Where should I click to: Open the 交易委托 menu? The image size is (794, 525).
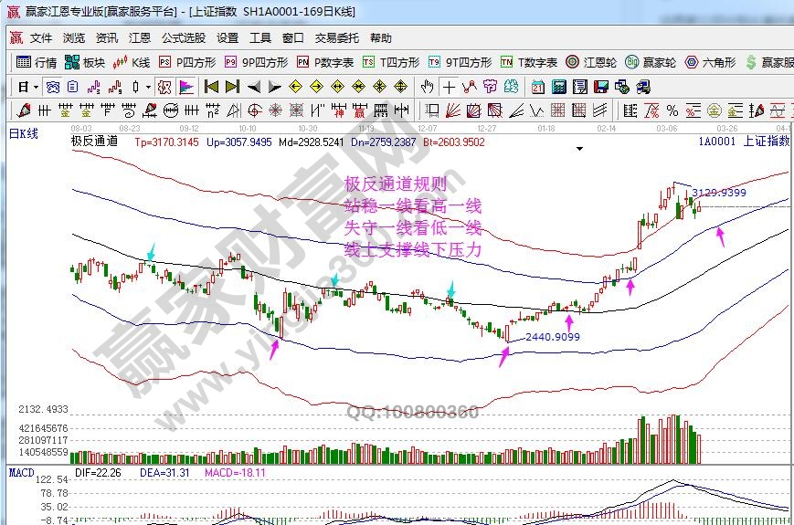pos(337,38)
